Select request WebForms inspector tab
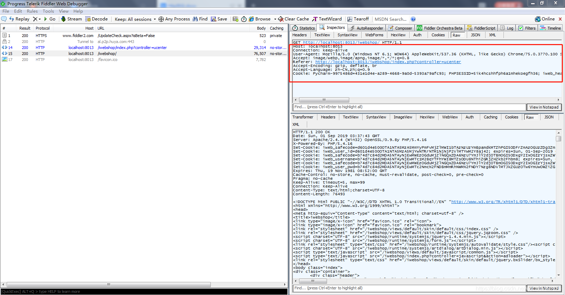The image size is (565, 295). pos(374,35)
